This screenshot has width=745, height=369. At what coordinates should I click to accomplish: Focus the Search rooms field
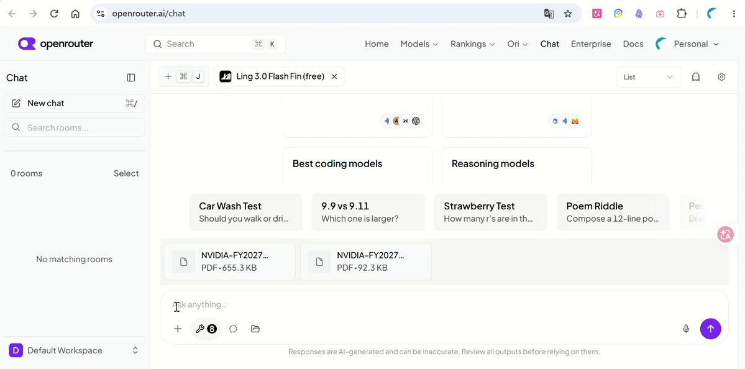pyautogui.click(x=74, y=127)
